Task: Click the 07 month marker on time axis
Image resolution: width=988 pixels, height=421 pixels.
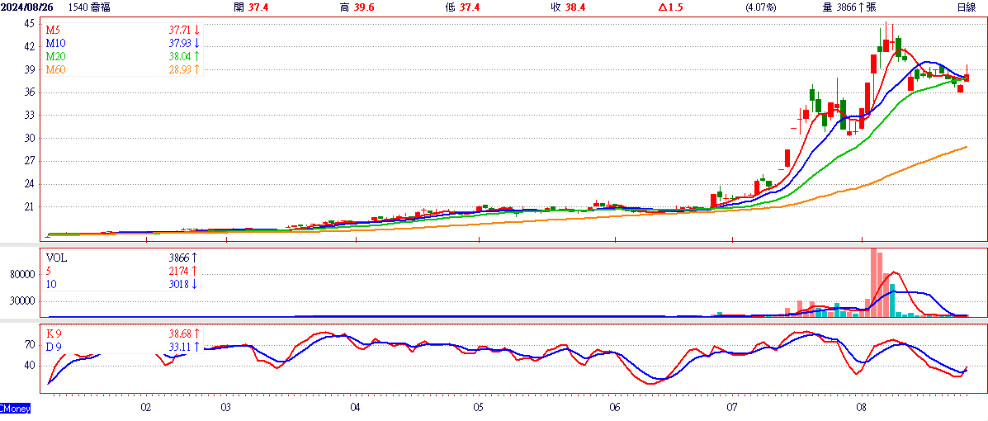Action: click(732, 408)
